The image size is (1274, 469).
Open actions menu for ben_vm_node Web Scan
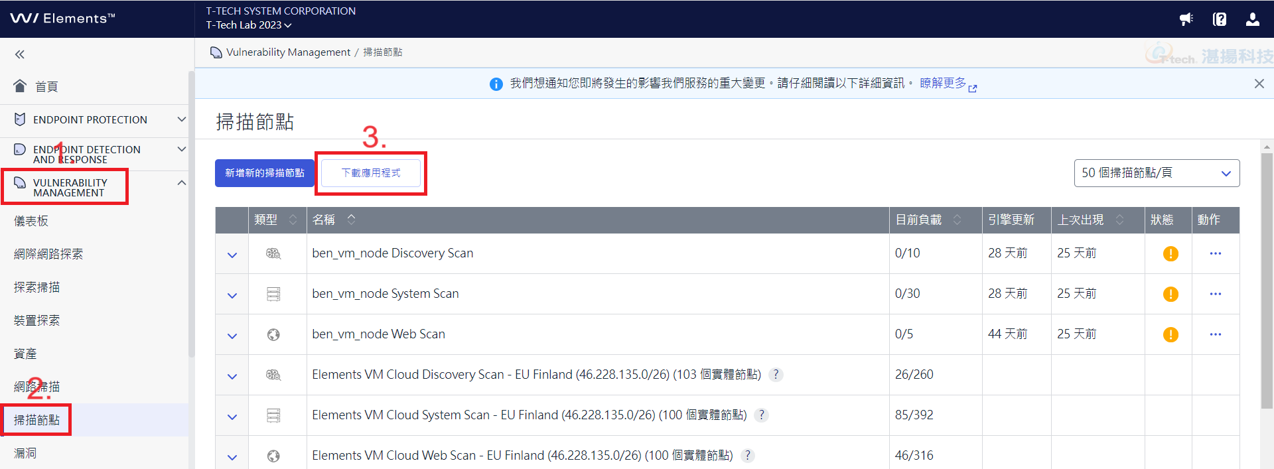pos(1216,334)
